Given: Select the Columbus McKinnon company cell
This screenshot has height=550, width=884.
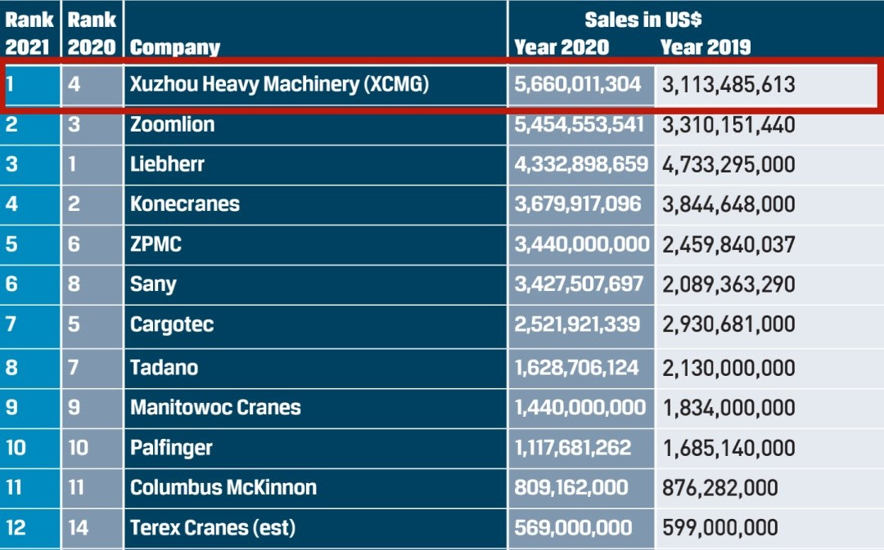Looking at the screenshot, I should pyautogui.click(x=223, y=488).
